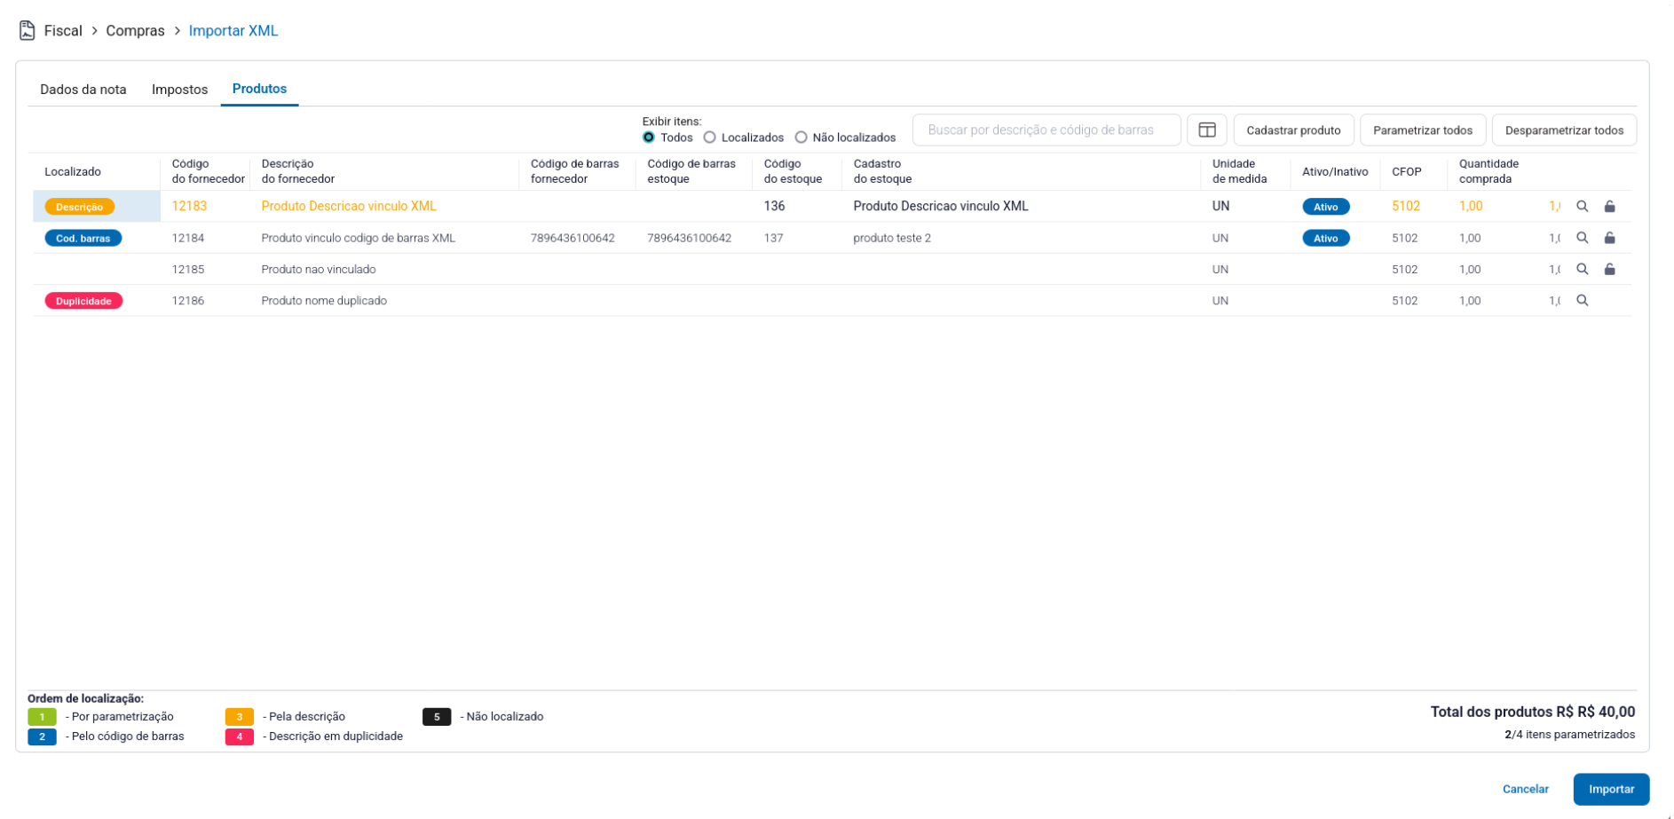Open the Impostos tab
The image size is (1674, 819).
tap(179, 90)
